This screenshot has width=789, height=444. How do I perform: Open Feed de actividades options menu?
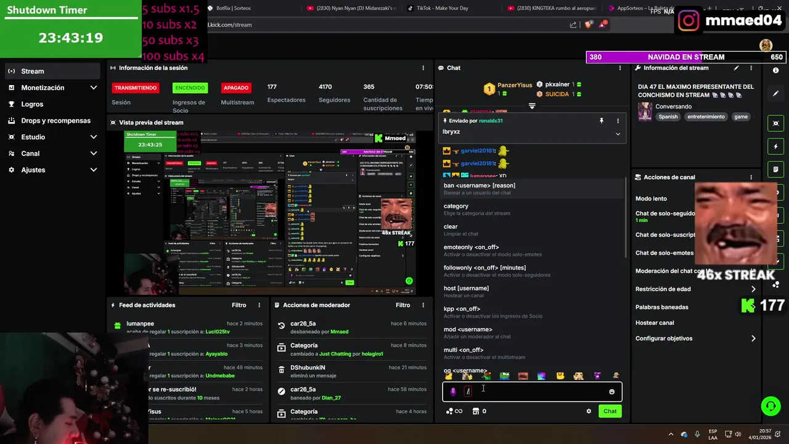[x=259, y=305]
